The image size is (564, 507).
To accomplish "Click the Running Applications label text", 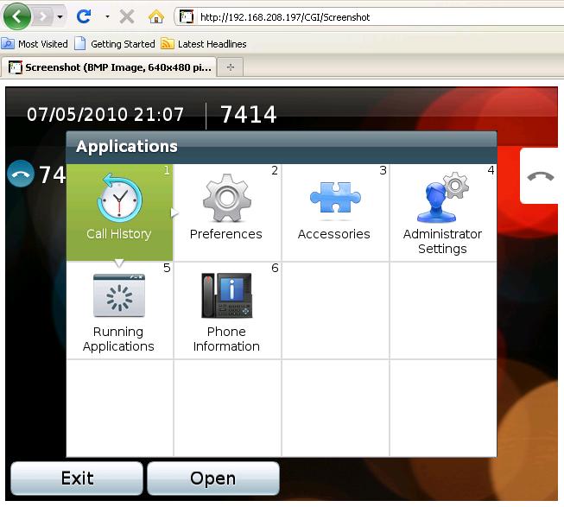I will pos(118,339).
